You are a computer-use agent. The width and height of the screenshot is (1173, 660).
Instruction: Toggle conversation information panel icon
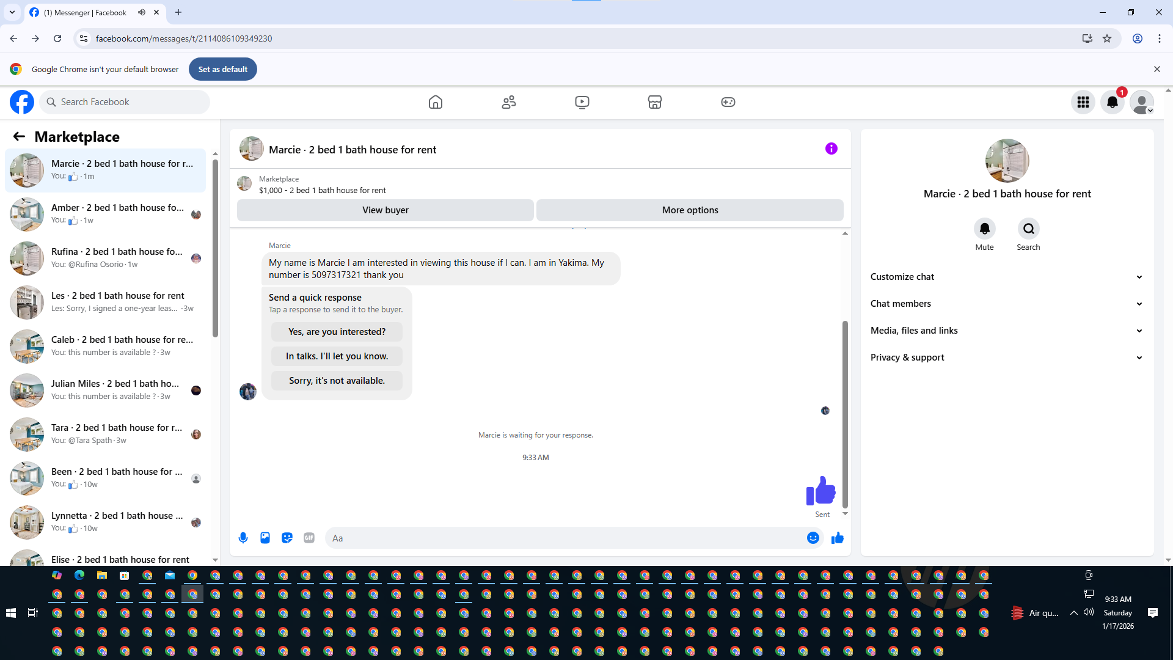pyautogui.click(x=831, y=148)
